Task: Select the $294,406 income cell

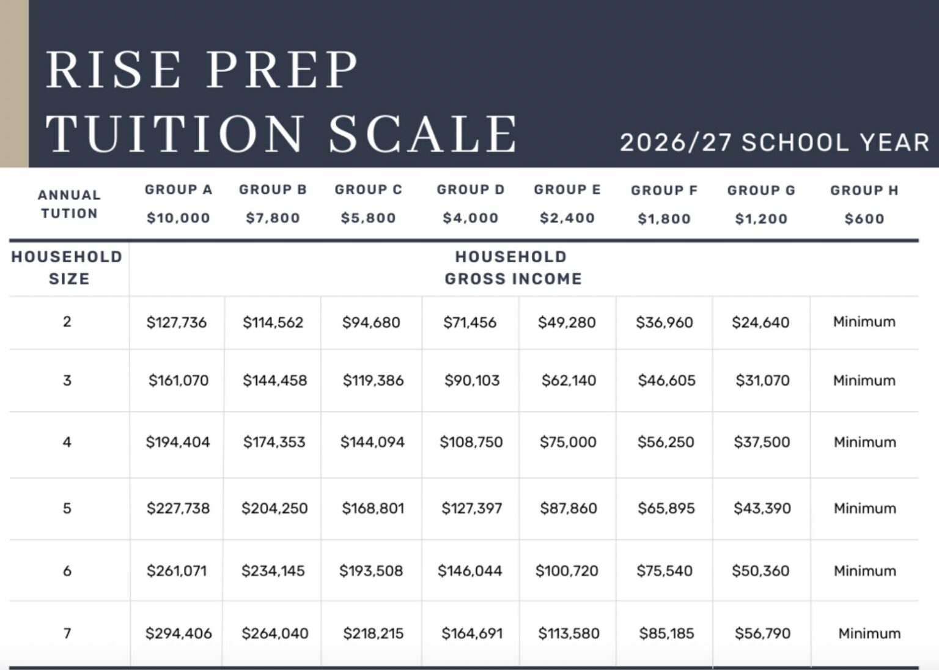Action: (179, 633)
